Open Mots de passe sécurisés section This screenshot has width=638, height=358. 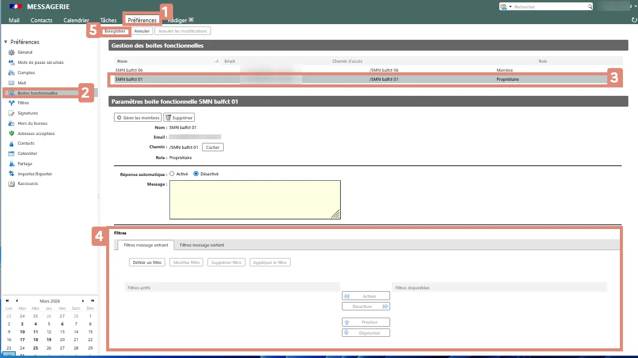(x=40, y=62)
